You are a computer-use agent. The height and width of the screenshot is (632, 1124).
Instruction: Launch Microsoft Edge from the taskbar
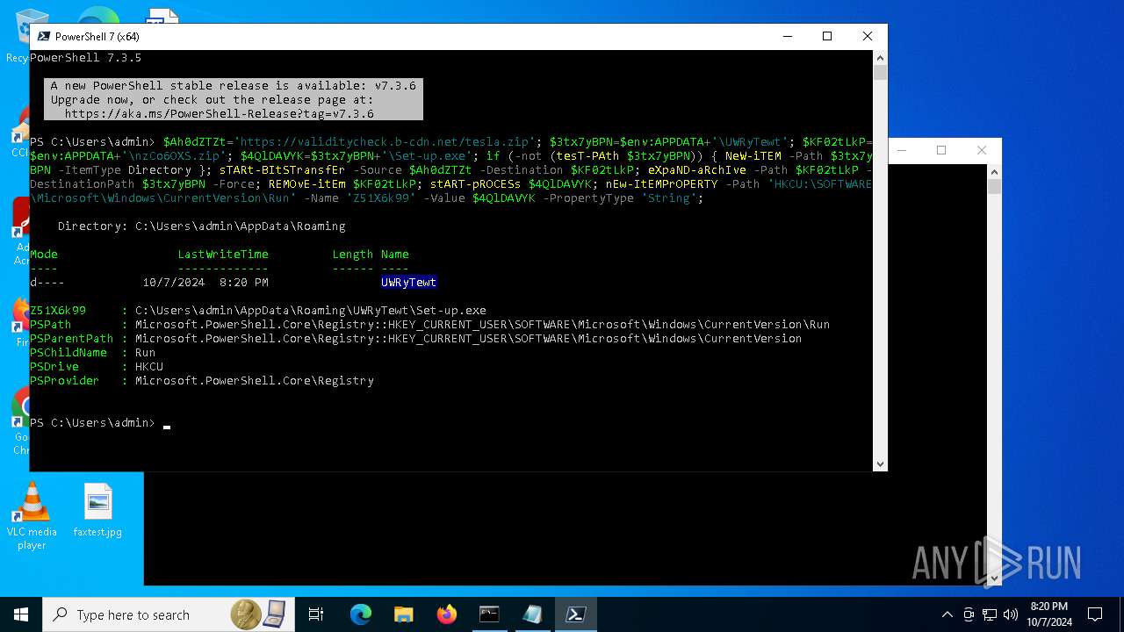click(x=361, y=614)
